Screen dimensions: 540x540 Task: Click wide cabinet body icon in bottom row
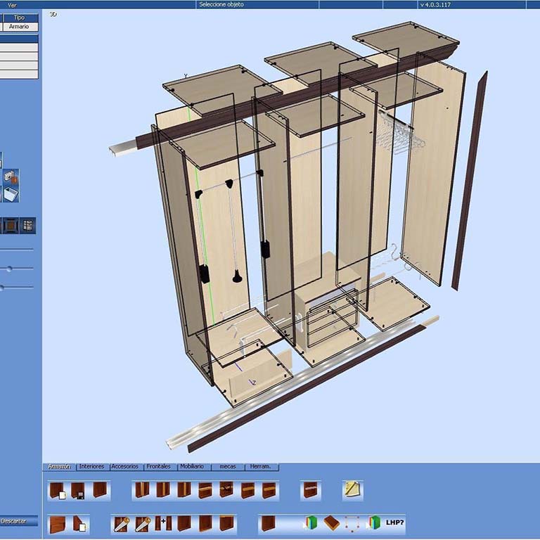click(x=58, y=524)
